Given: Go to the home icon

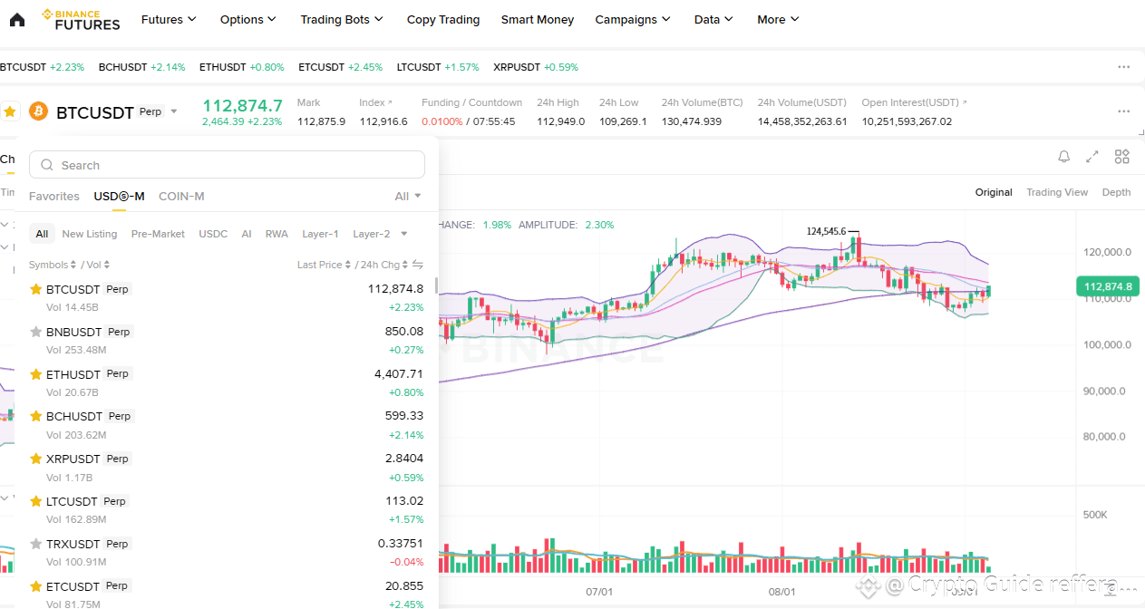Looking at the screenshot, I should click(x=16, y=19).
